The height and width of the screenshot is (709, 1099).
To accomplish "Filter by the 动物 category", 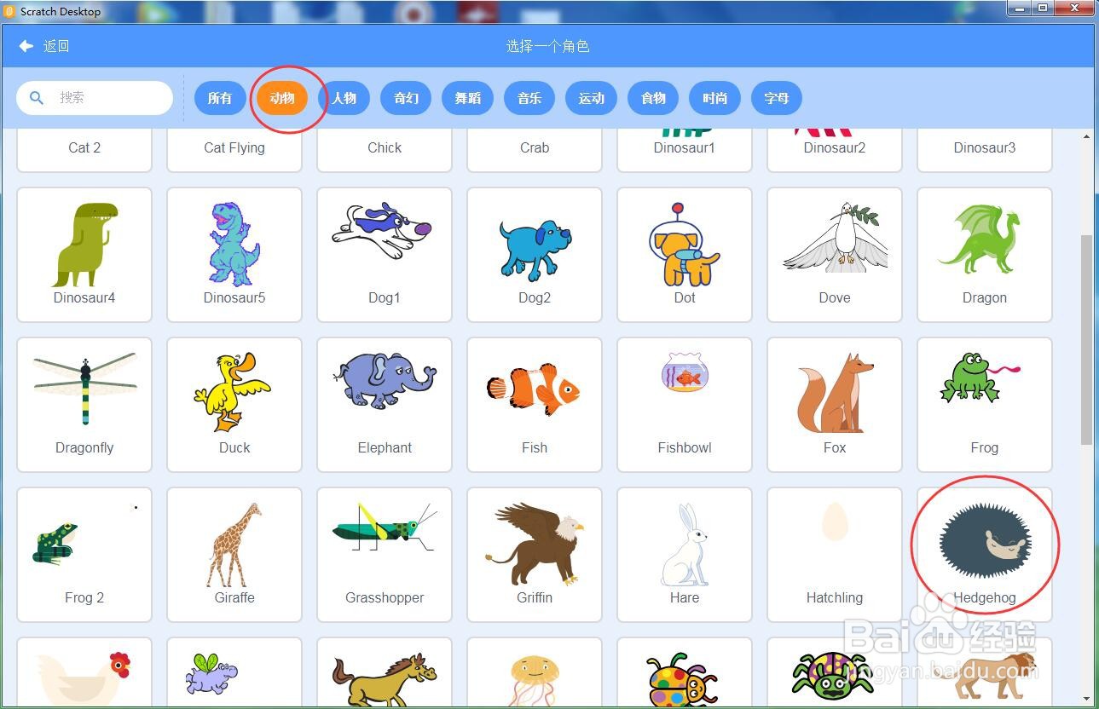I will point(282,98).
